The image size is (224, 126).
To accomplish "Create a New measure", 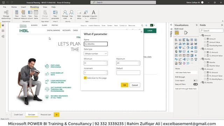I will click(17, 15).
